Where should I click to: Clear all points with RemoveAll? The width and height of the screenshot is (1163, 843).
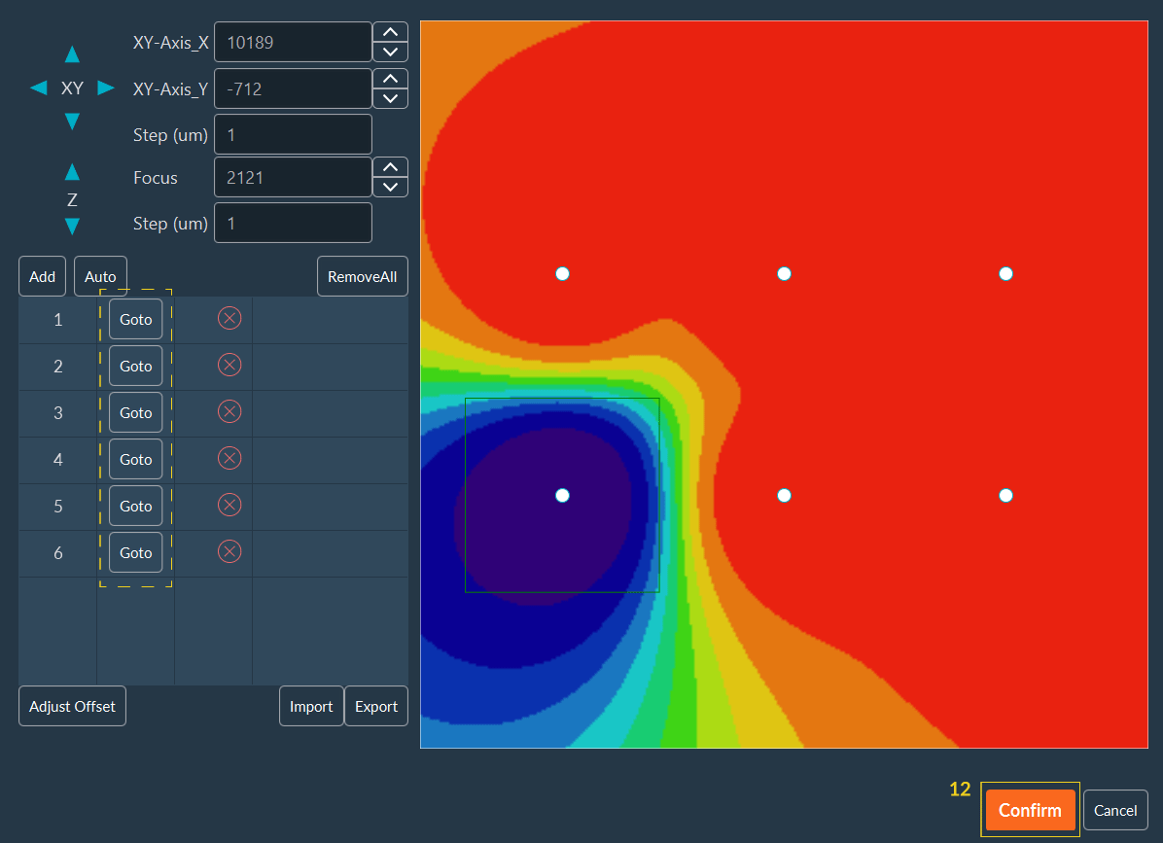[x=362, y=276]
